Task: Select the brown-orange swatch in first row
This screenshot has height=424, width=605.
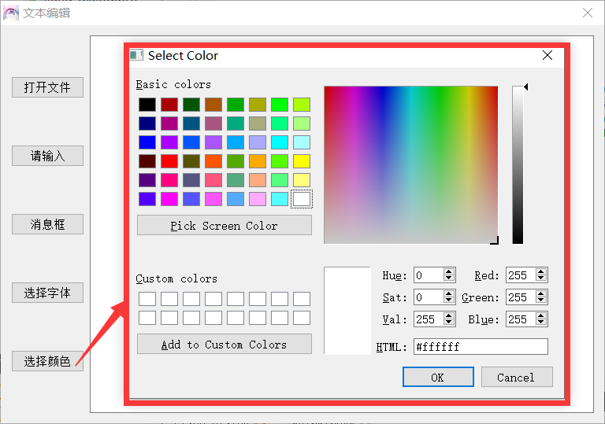Action: (x=213, y=105)
